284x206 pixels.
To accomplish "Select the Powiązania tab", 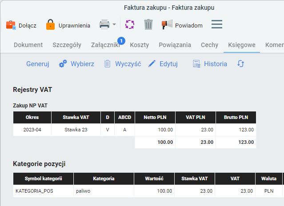I will [x=175, y=45].
